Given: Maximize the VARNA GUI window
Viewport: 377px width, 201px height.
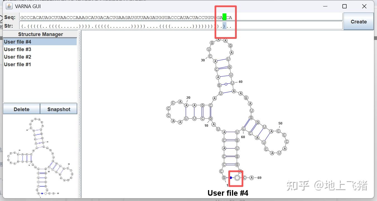Looking at the screenshot, I should [344, 6].
